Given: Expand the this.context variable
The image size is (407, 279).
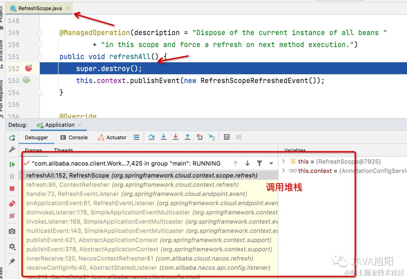Looking at the screenshot, I should 283,171.
